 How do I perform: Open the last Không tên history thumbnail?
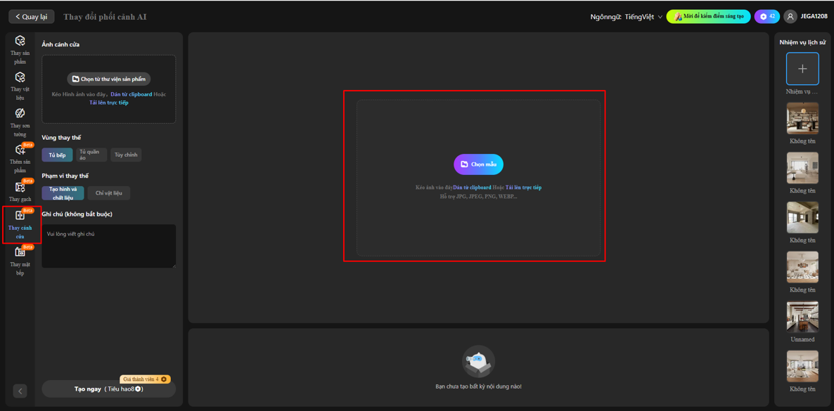[802, 366]
